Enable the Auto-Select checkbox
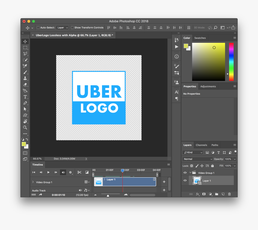This screenshot has height=230, width=258. tap(38, 28)
